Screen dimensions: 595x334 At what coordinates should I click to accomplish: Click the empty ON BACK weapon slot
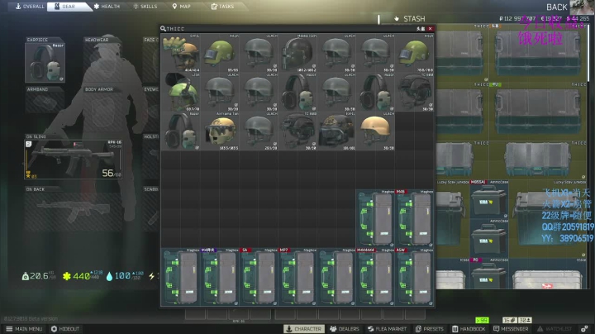[74, 211]
